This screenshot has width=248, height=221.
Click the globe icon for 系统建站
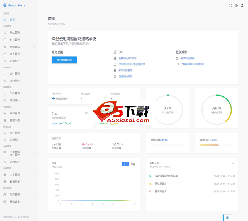[x=5, y=47]
